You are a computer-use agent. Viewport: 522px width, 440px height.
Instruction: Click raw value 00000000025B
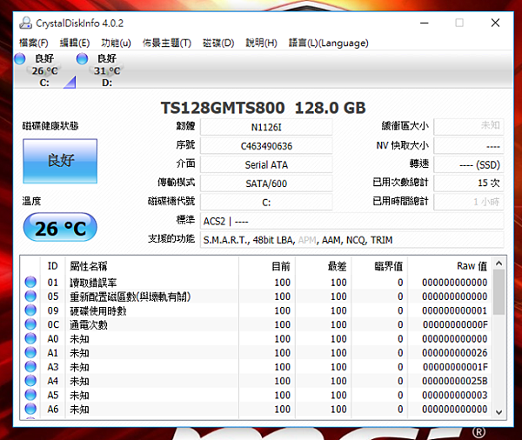pos(455,381)
